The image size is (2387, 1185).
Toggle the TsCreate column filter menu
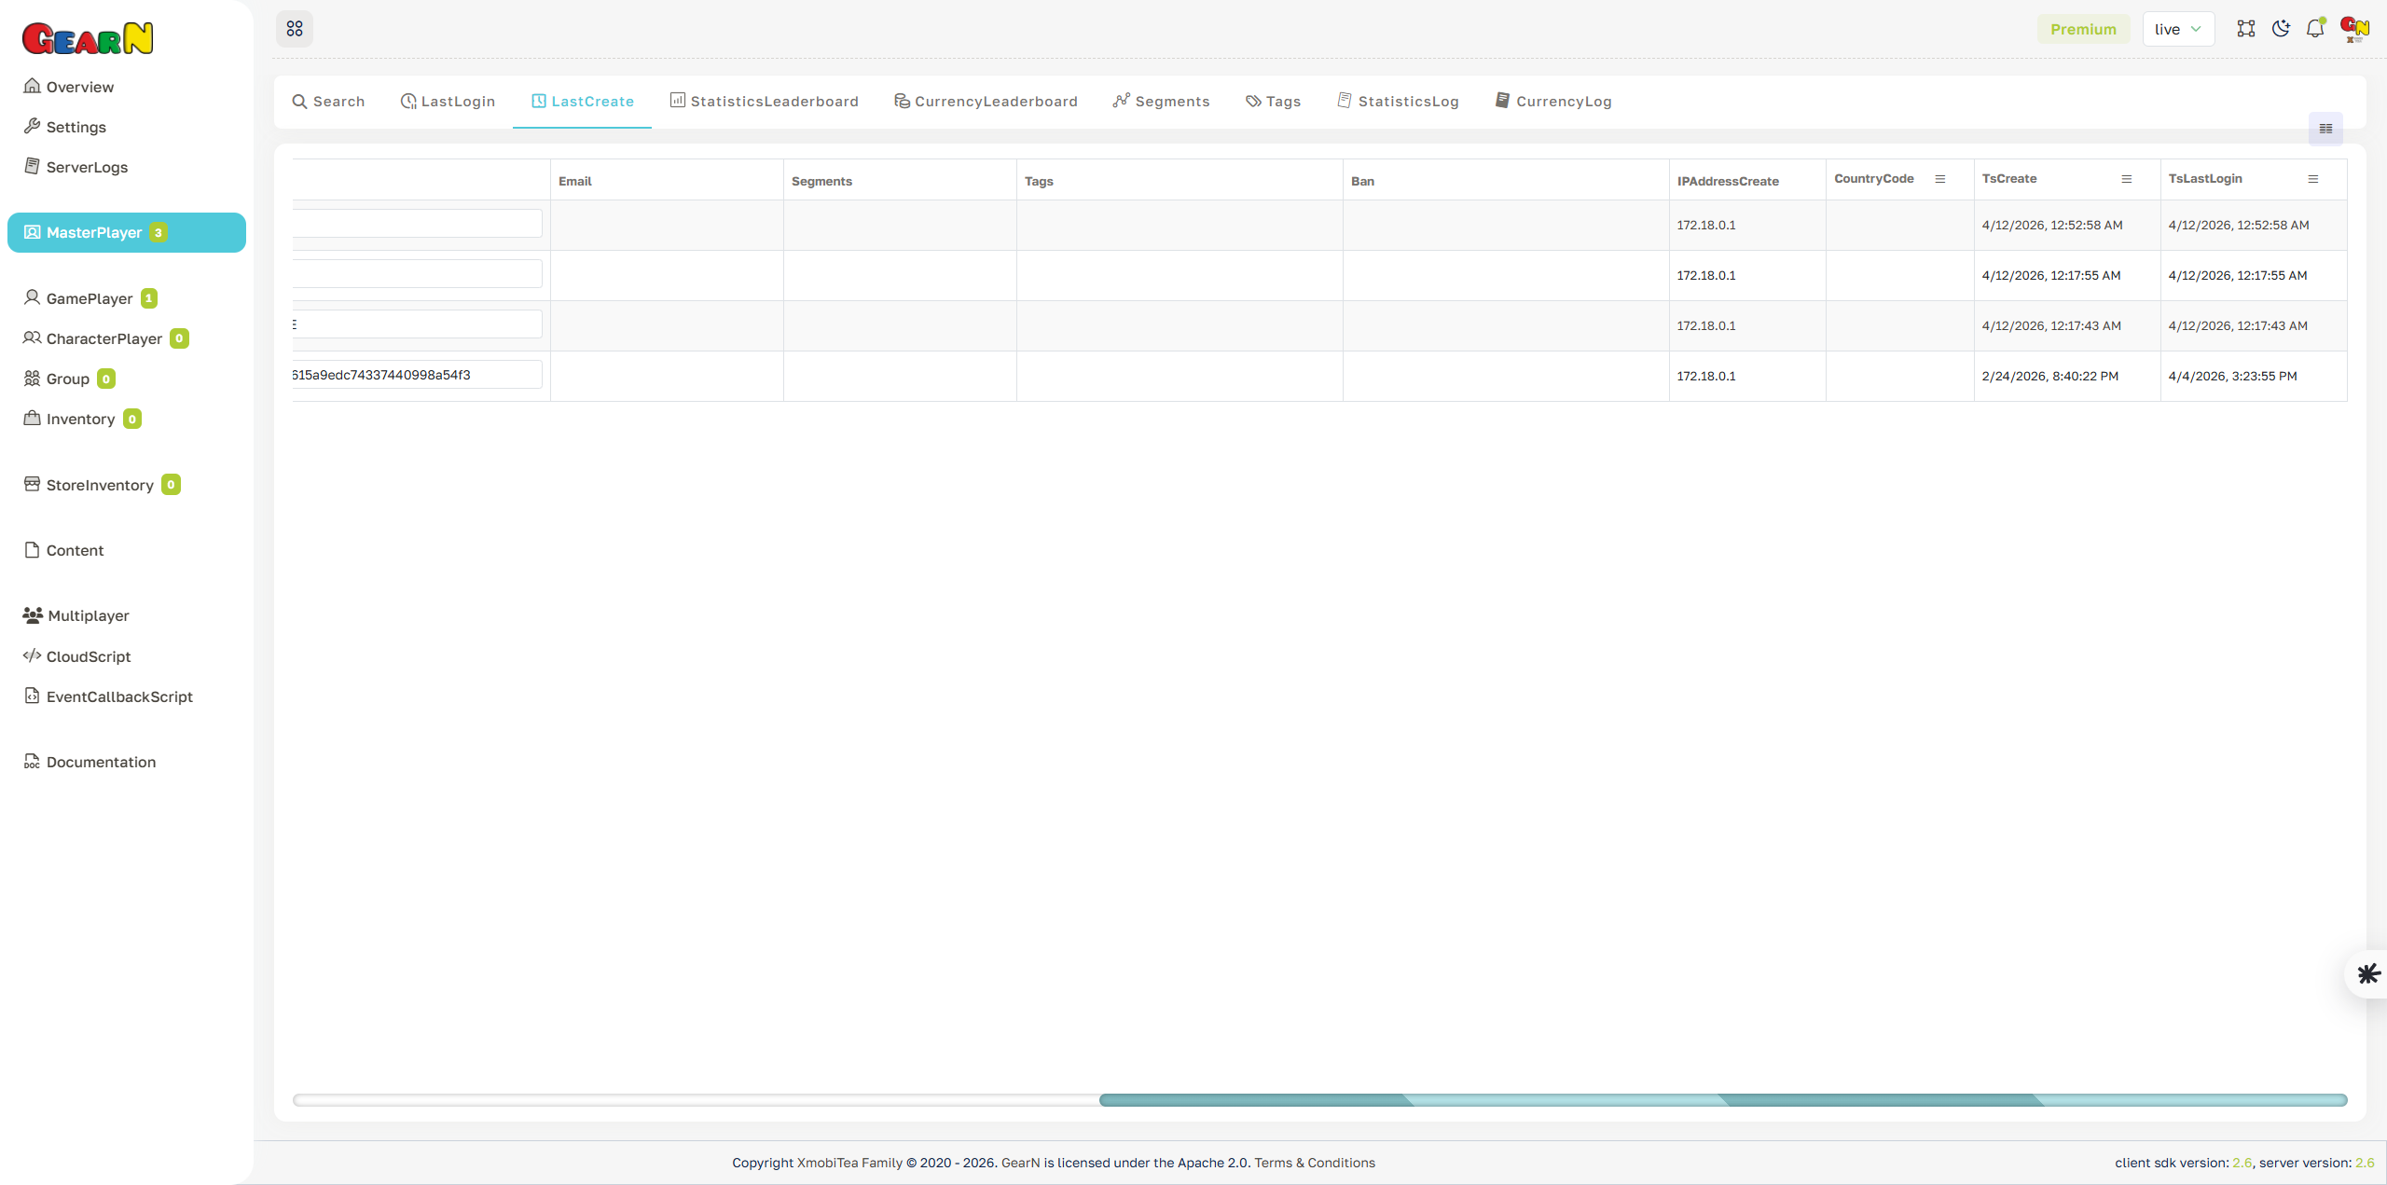click(2126, 179)
